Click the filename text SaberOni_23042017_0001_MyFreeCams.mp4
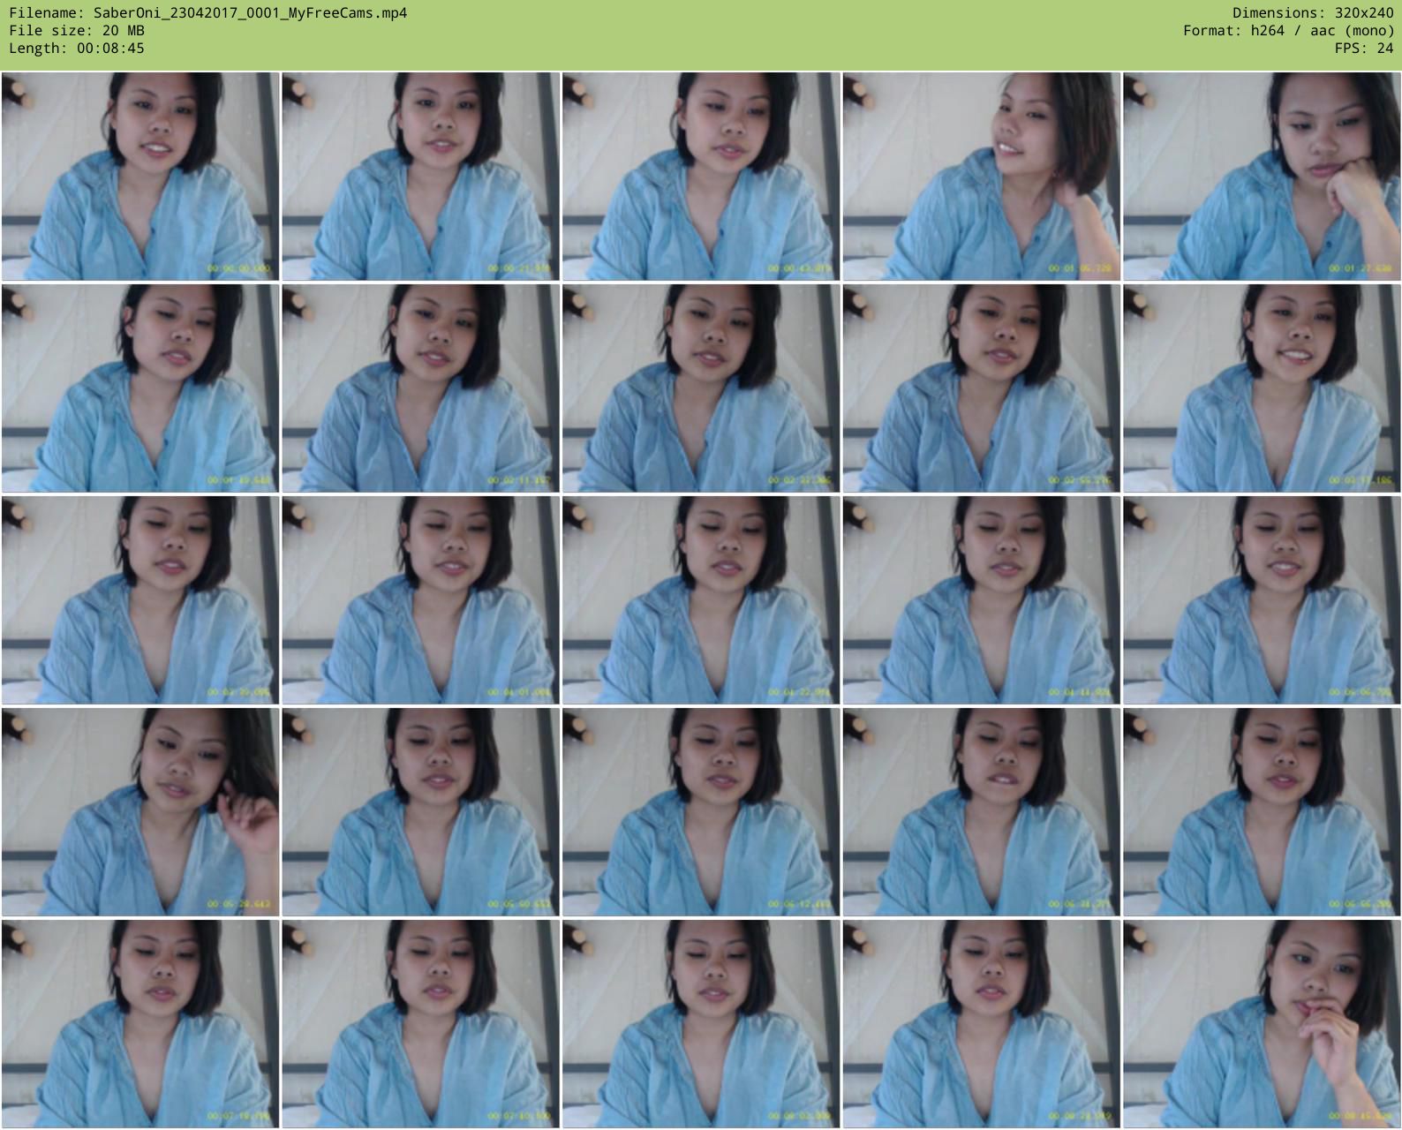1402x1130 pixels. tap(207, 13)
